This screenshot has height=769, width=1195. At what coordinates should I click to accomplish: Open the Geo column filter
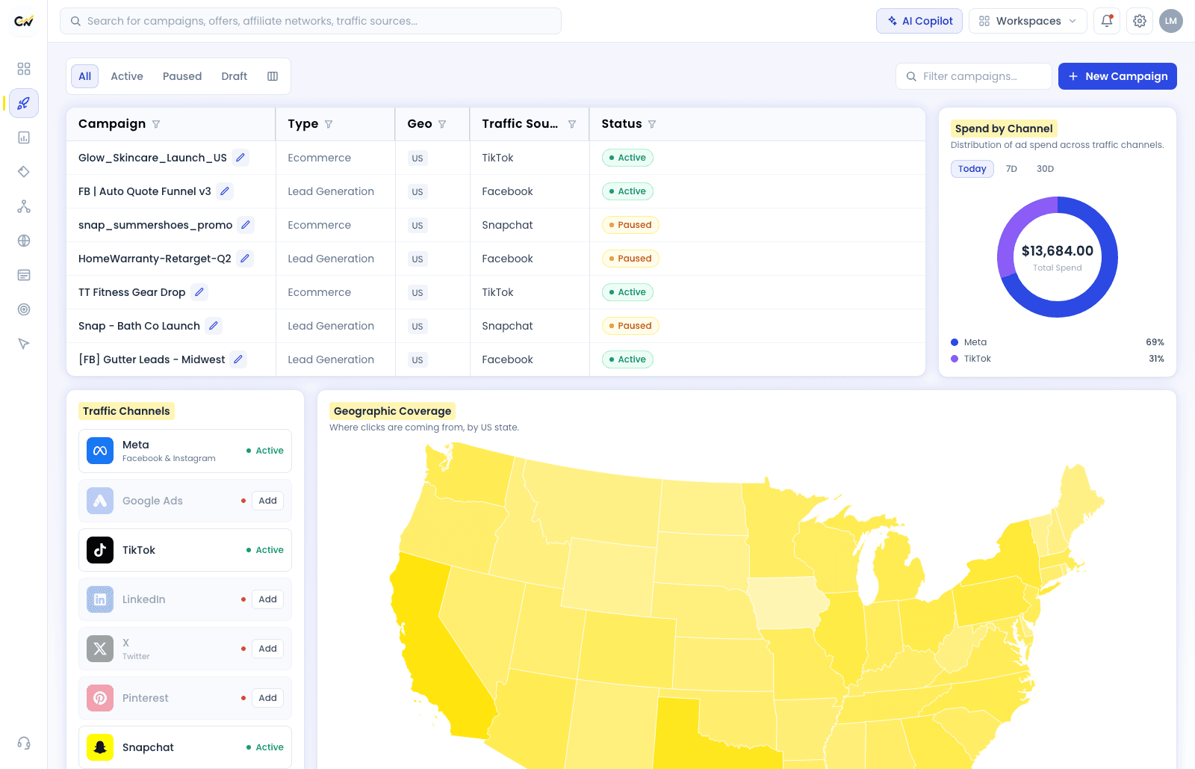(x=442, y=124)
